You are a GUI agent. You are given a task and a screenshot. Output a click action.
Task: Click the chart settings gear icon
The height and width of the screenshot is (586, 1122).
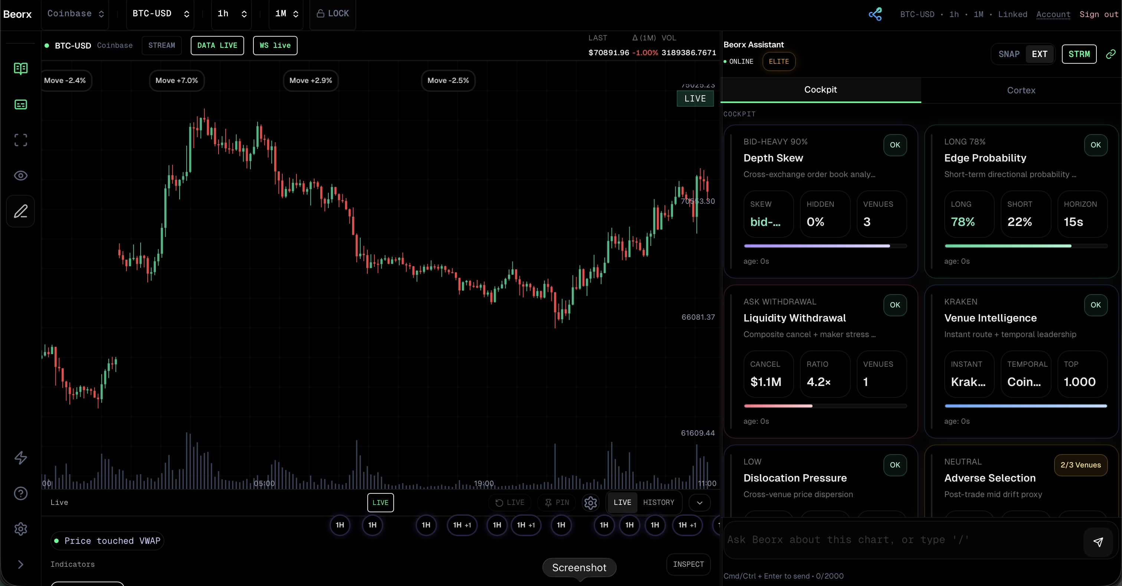[590, 503]
